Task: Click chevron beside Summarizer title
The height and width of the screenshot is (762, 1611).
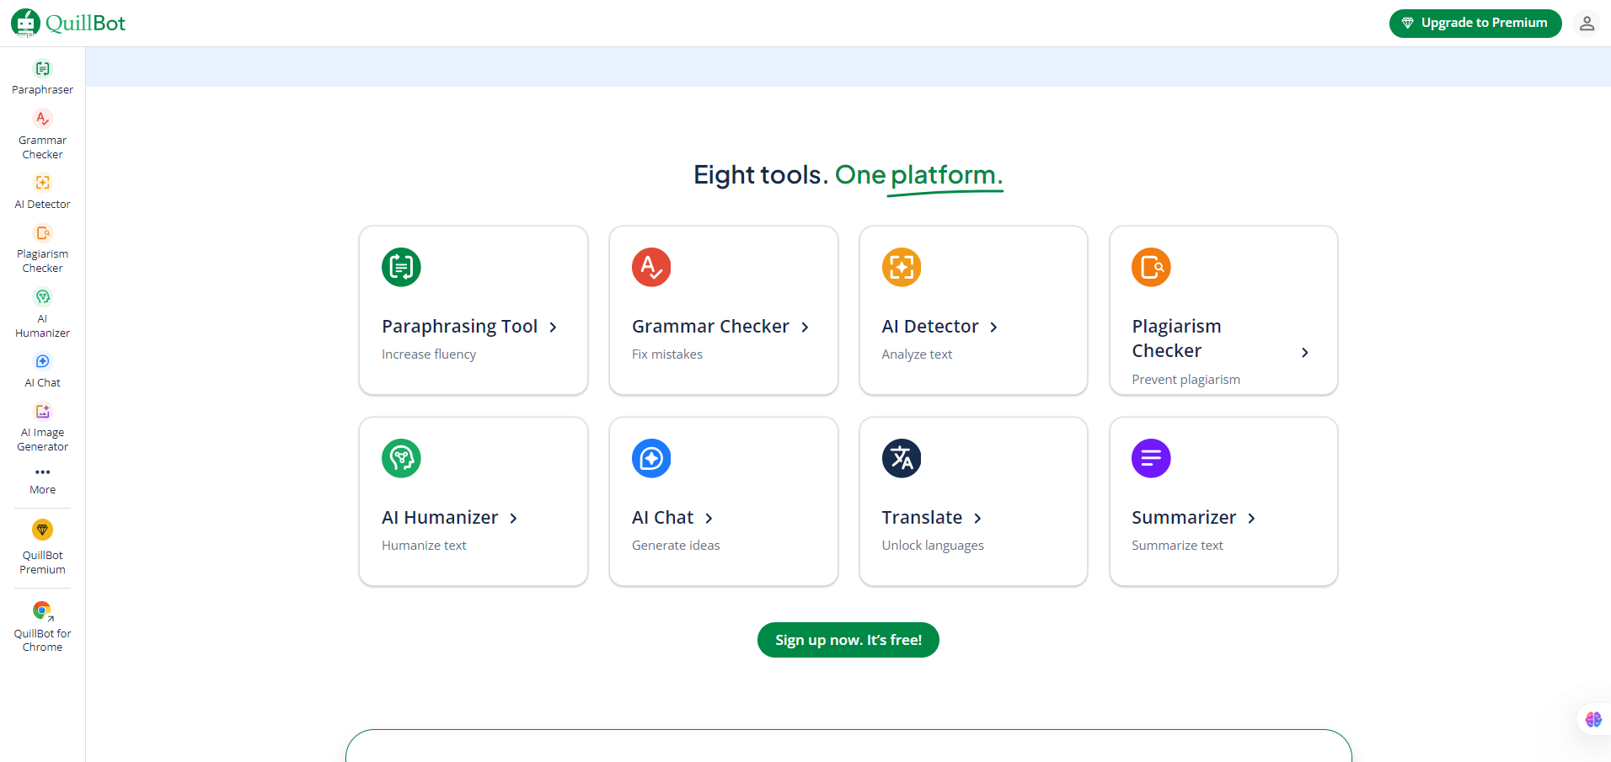Action: [x=1251, y=519]
